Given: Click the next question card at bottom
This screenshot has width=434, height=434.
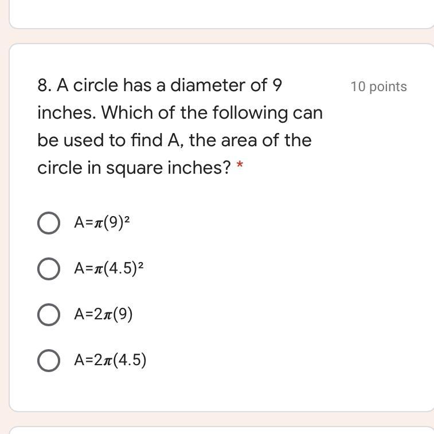Looking at the screenshot, I should (x=221, y=430).
